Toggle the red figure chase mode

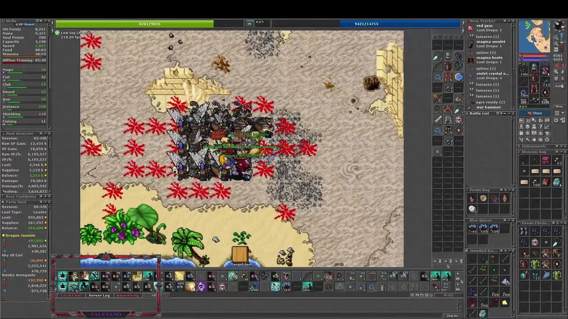click(x=563, y=65)
